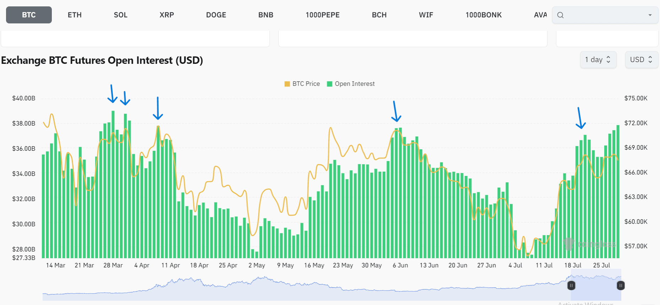Click the right range slider handle
Screen dimensions: 660x305
[621, 285]
